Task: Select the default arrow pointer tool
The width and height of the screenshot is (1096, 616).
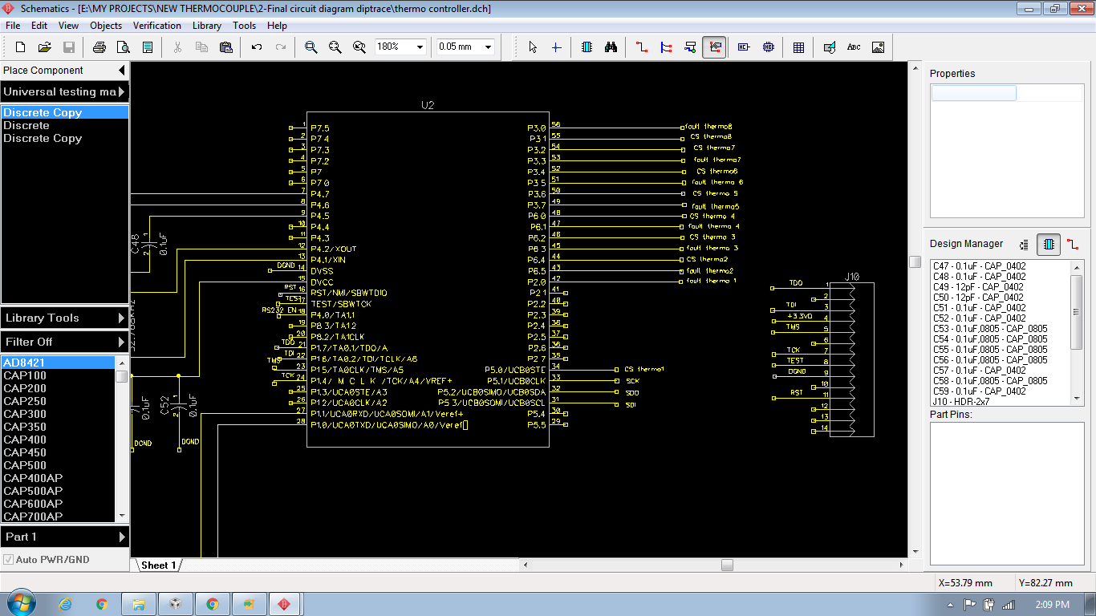Action: 532,47
